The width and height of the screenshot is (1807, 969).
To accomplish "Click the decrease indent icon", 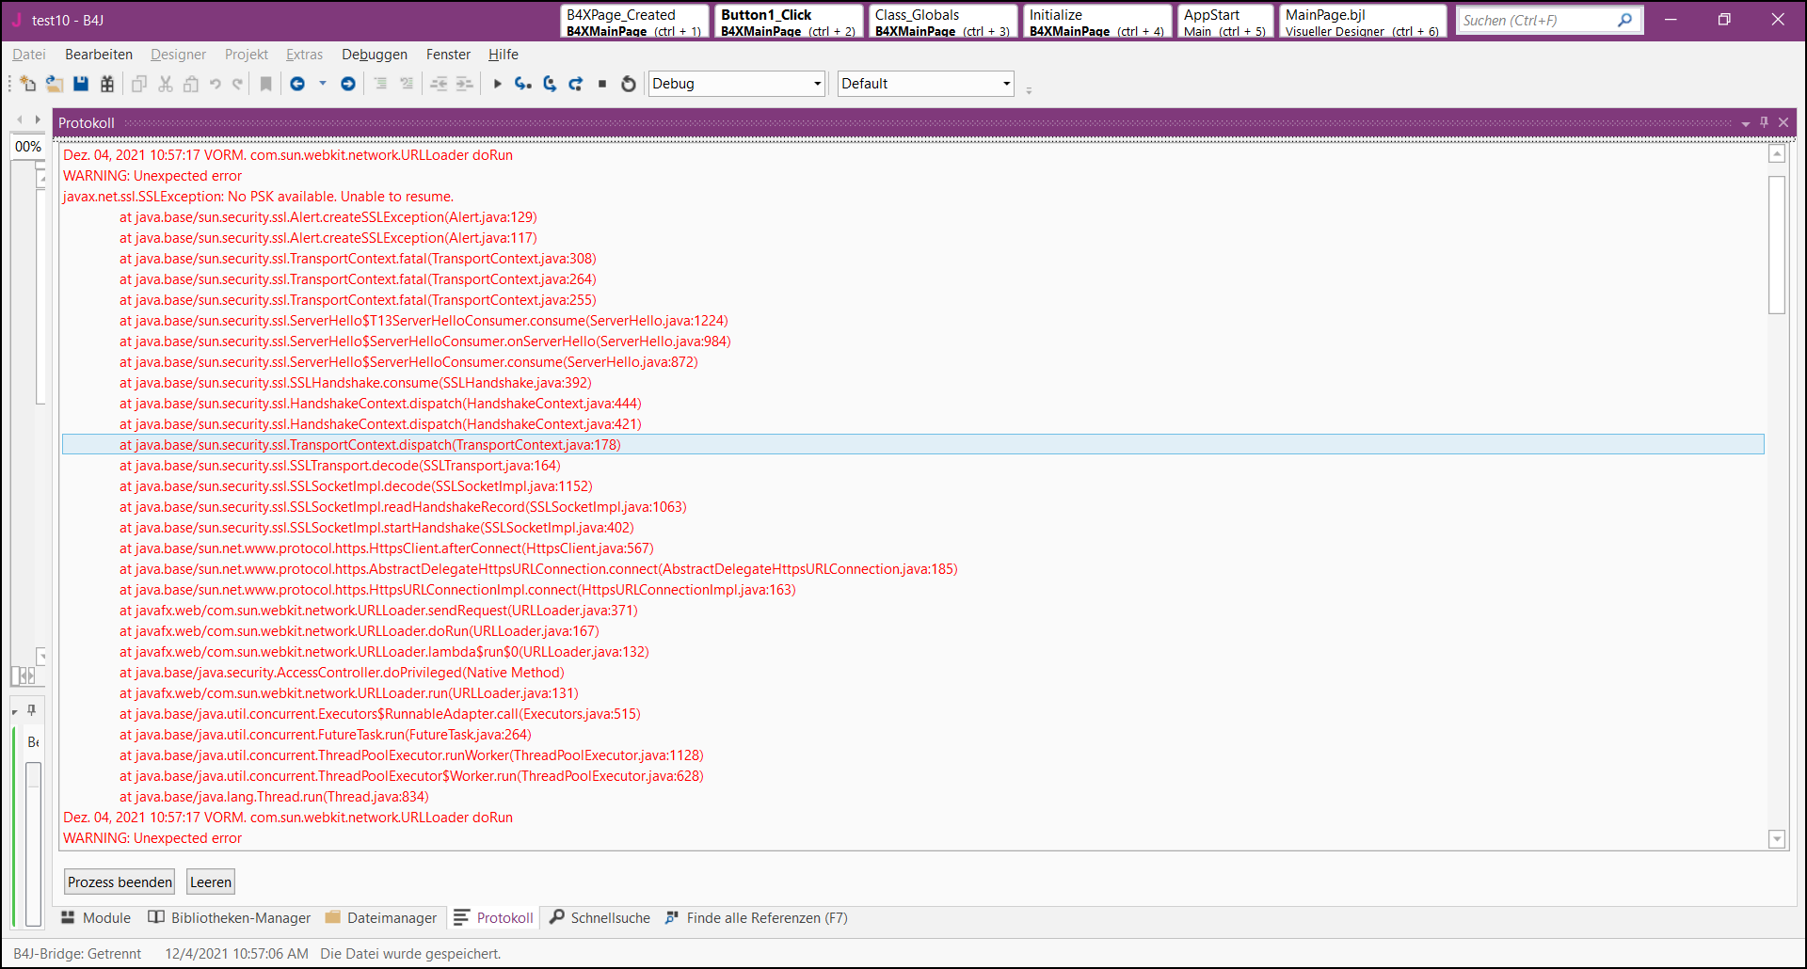I will [439, 84].
